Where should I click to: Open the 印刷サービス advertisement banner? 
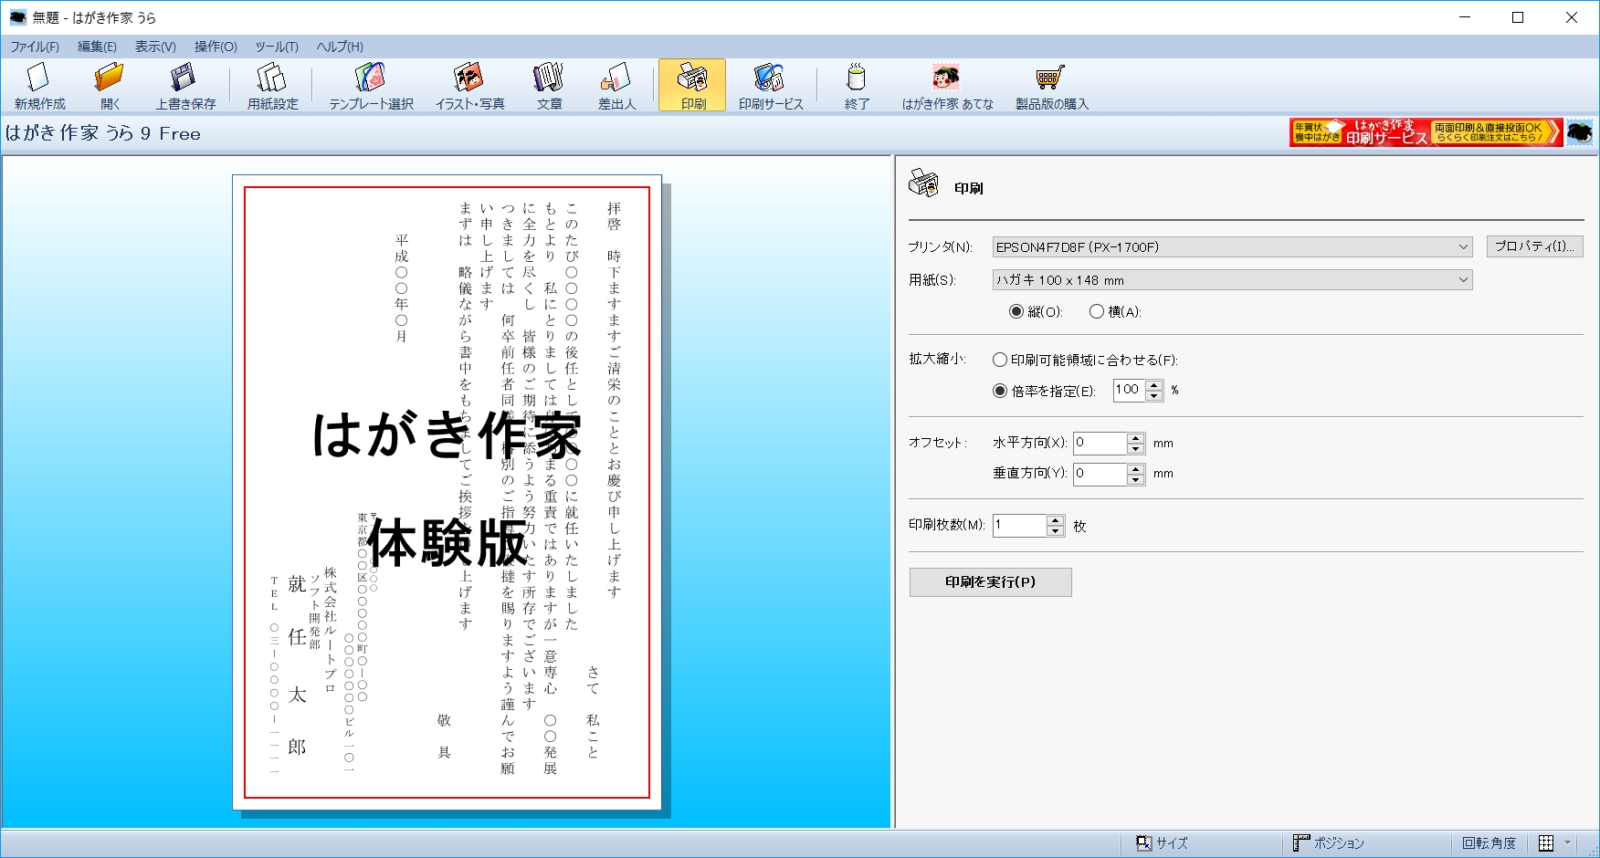coord(1426,132)
